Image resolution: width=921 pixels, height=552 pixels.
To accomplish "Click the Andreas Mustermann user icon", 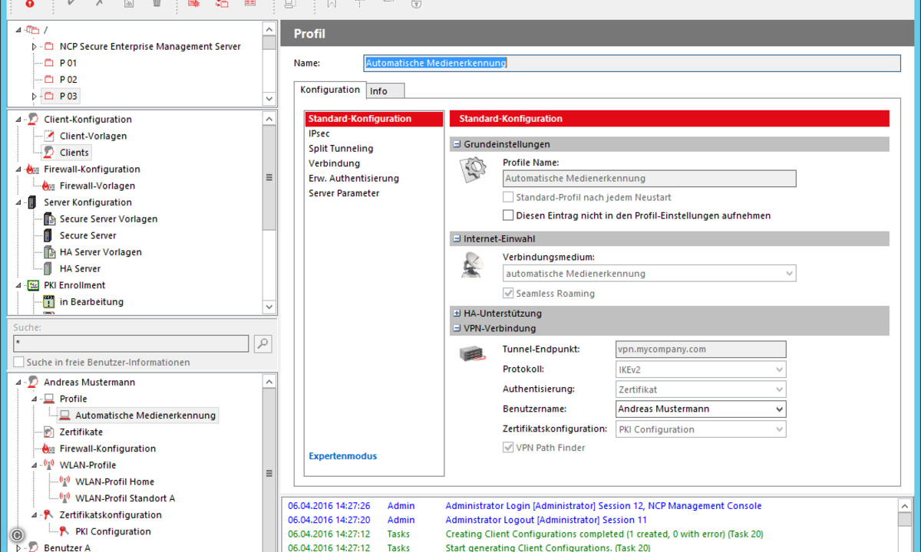I will click(32, 383).
